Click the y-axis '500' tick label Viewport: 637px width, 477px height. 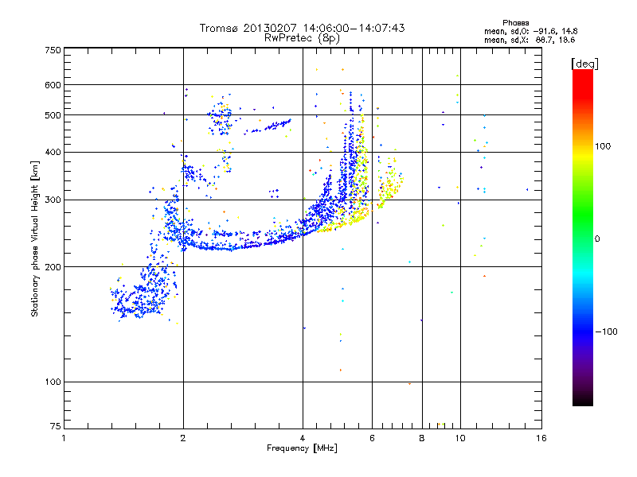[53, 115]
